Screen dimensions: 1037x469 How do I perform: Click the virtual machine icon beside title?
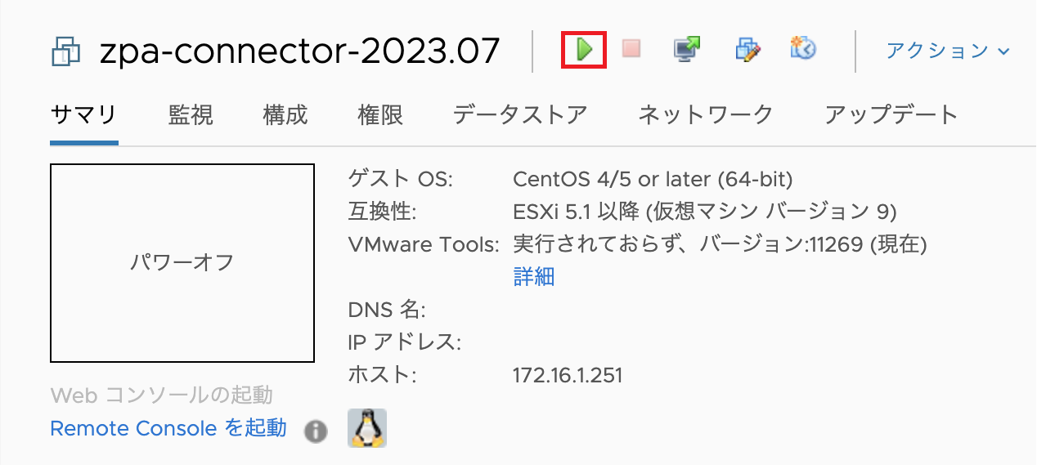65,52
